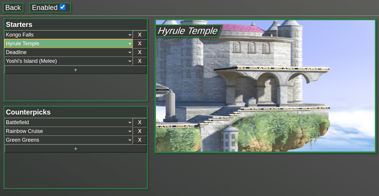
Task: Open the Battlefield counterpick dropdown
Action: click(x=68, y=122)
